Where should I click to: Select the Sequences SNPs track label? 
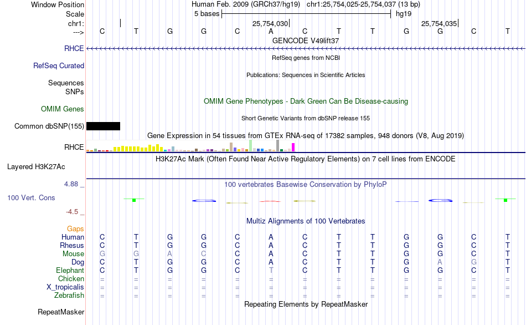66,87
